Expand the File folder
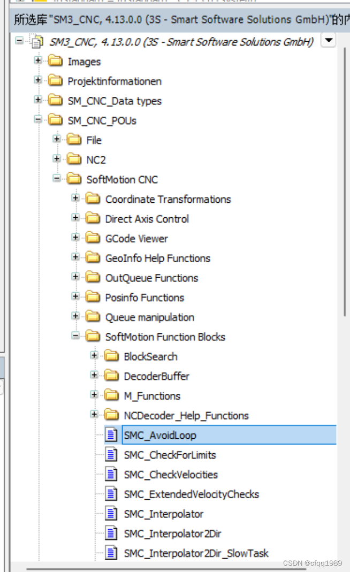This screenshot has height=572, width=350. (x=57, y=139)
